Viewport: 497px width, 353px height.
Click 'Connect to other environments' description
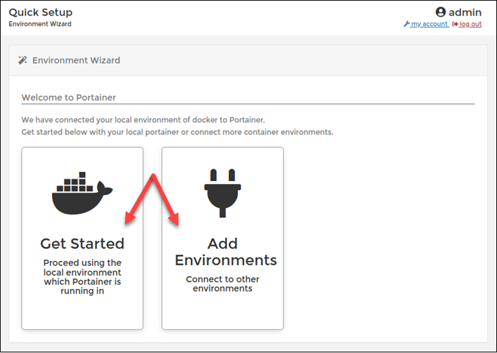tap(223, 283)
